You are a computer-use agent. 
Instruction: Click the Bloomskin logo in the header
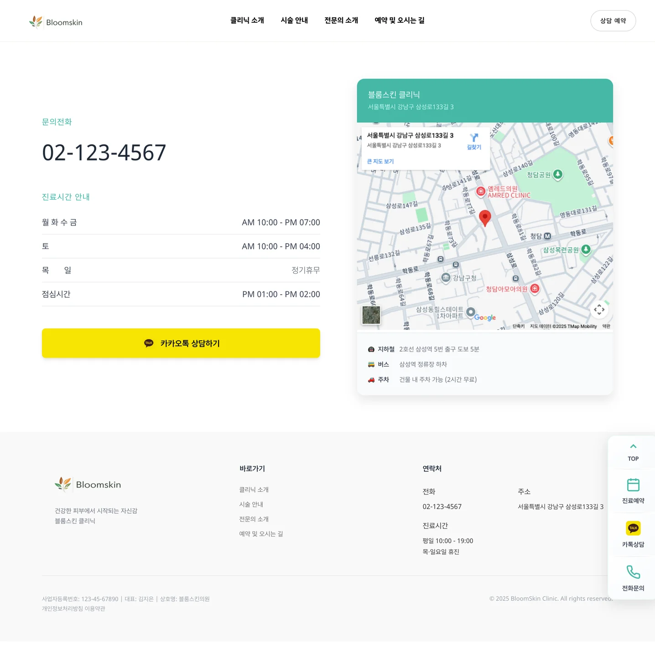pyautogui.click(x=56, y=21)
